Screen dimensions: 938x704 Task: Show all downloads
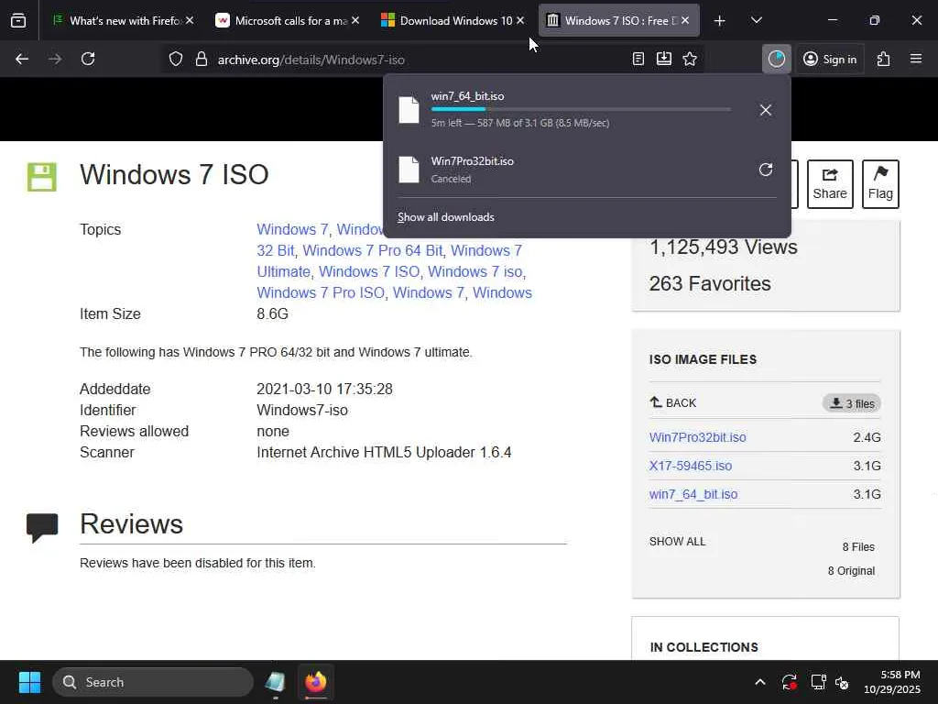[x=446, y=217]
